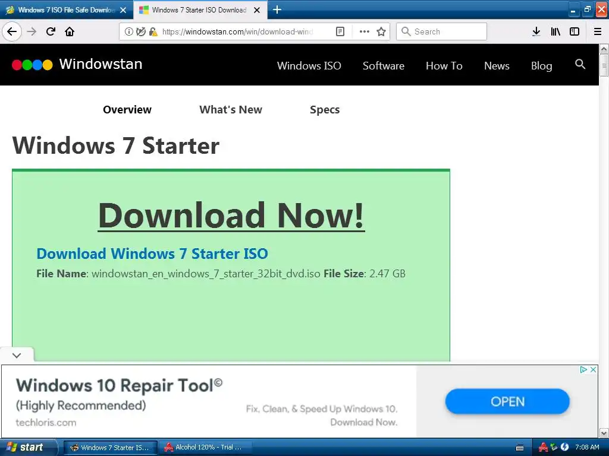Open the Blog menu item
609x456 pixels.
coord(541,66)
